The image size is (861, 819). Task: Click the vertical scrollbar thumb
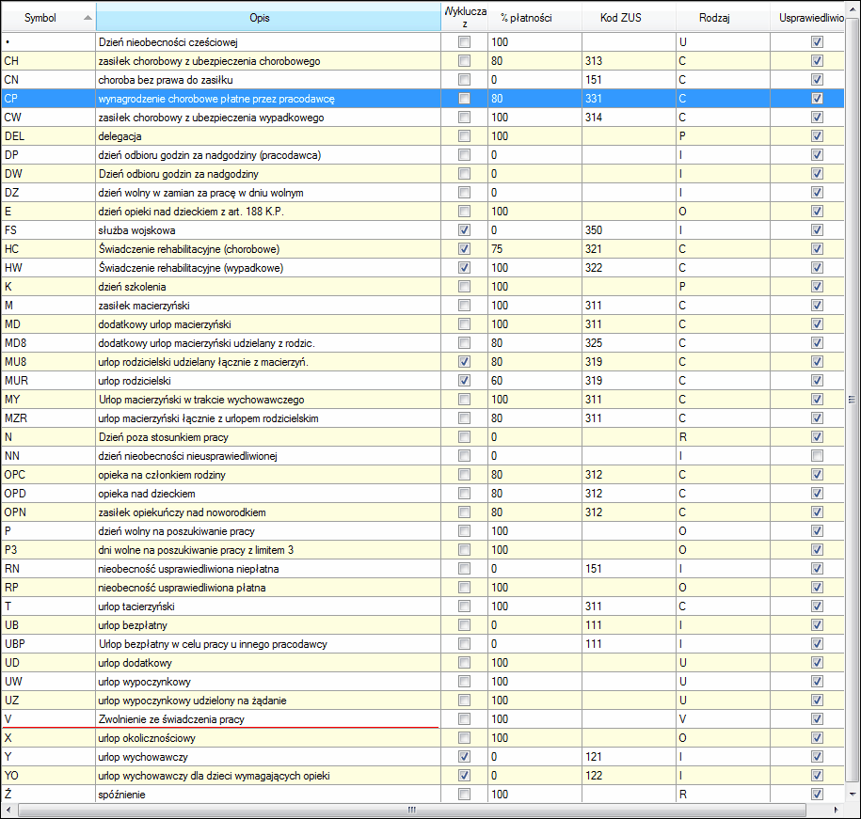tap(853, 400)
